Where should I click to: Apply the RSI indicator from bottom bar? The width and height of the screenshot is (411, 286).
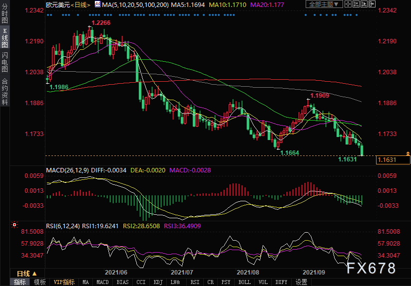pyautogui.click(x=195, y=282)
